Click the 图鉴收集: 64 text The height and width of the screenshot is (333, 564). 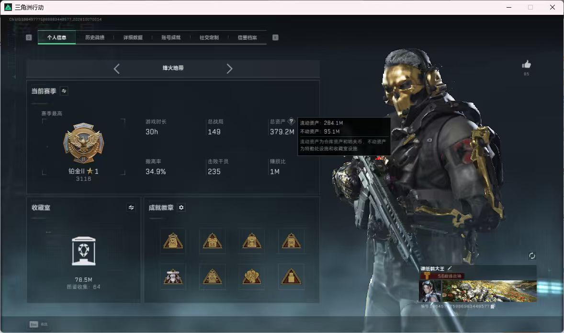point(83,287)
